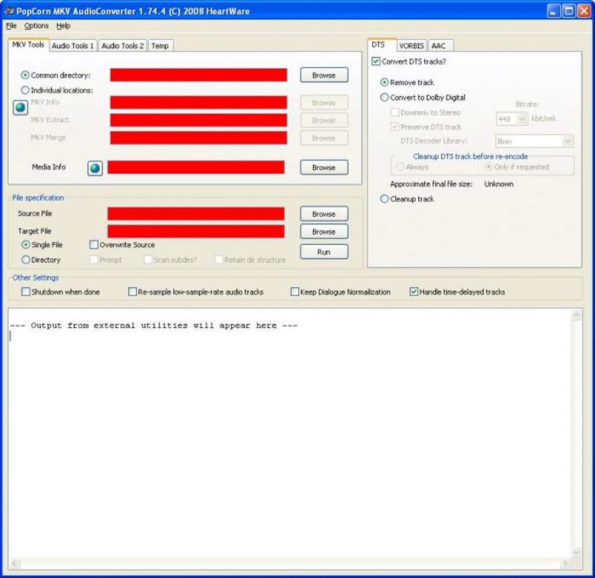The height and width of the screenshot is (578, 595).
Task: Click the globe icon beside MKV Info
Action: coord(20,108)
